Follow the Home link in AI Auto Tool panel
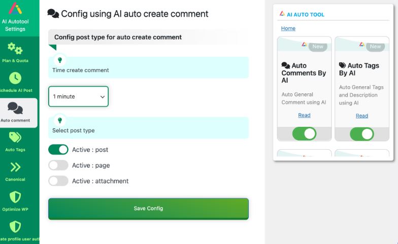 point(288,28)
